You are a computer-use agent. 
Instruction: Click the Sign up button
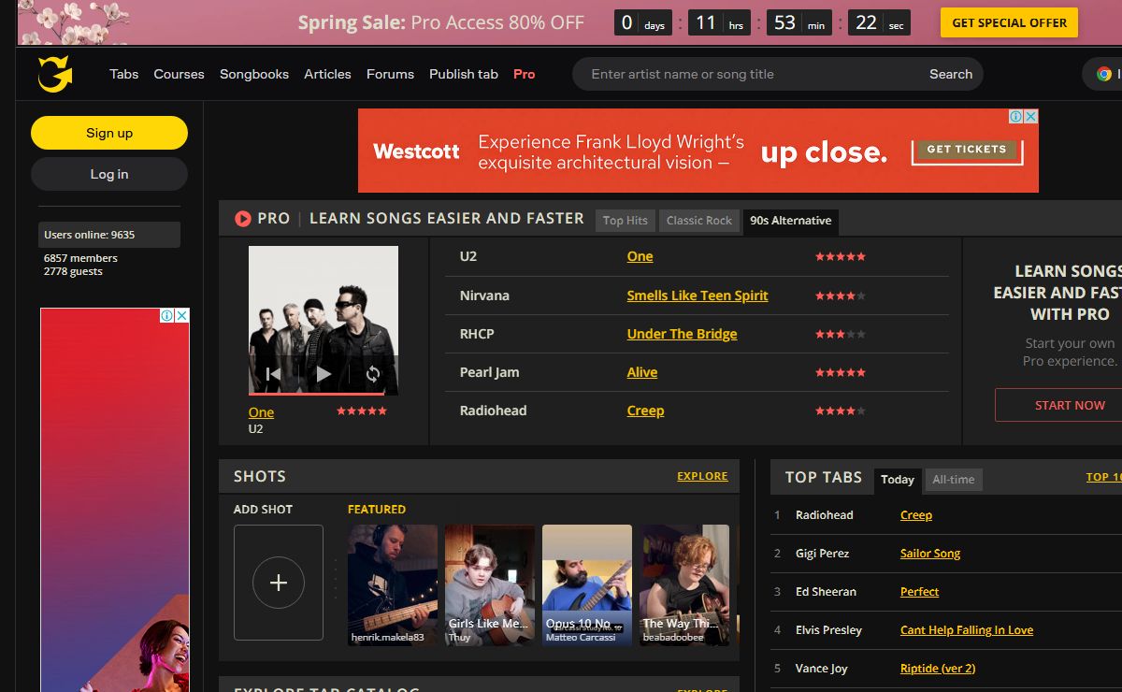(109, 133)
